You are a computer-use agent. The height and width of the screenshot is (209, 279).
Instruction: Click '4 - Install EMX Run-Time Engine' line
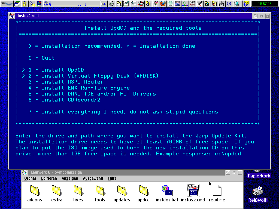[79, 88]
